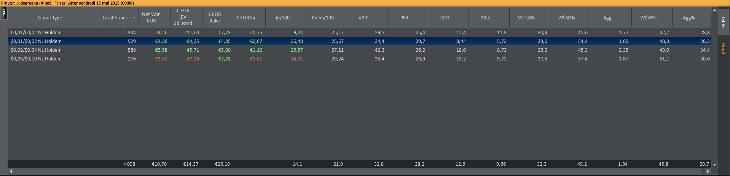Sort by Net Won EUR column

151,18
